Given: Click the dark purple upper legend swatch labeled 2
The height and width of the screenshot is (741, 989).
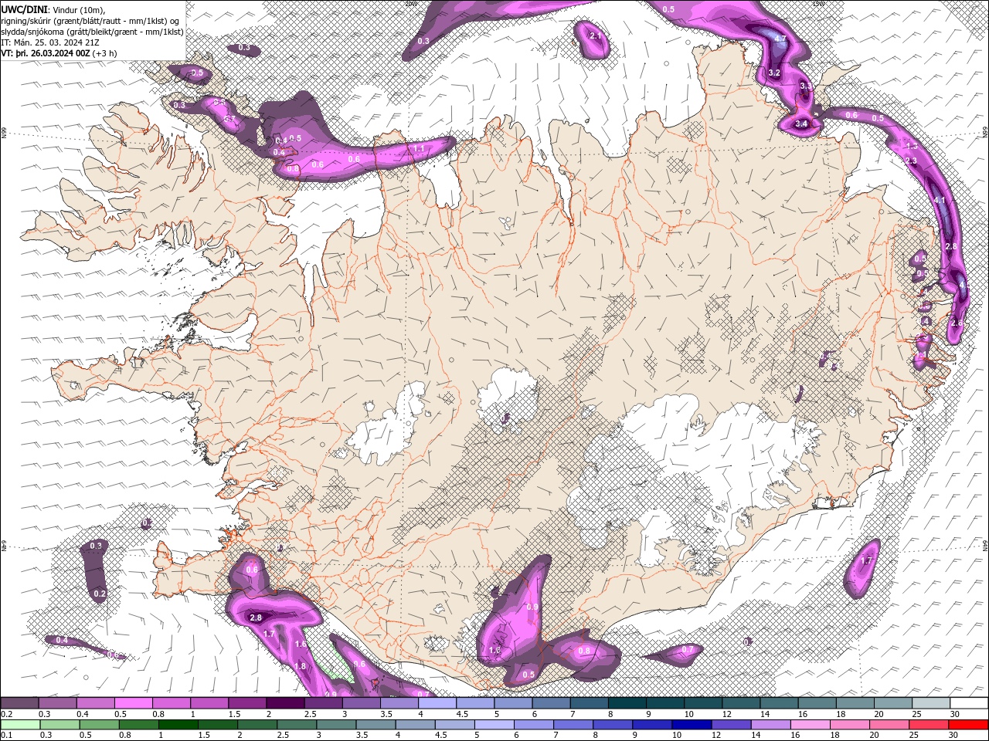Looking at the screenshot, I should [285, 702].
